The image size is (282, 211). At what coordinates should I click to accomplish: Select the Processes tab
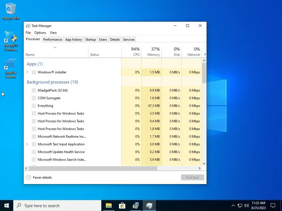[33, 39]
